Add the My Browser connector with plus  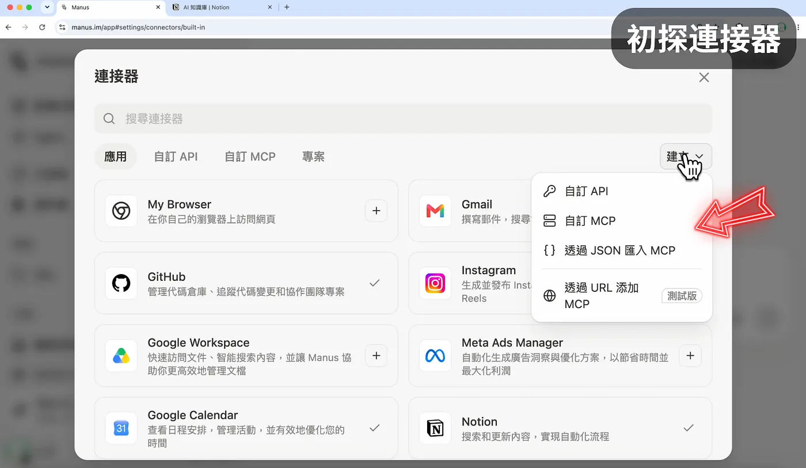(376, 211)
